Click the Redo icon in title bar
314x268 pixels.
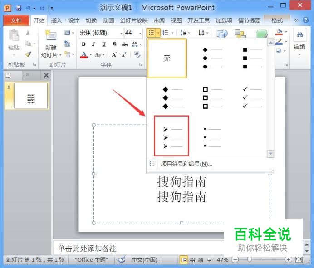pyautogui.click(x=42, y=8)
